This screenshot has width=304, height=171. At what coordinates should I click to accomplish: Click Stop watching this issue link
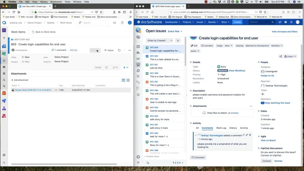pyautogui.click(x=277, y=103)
